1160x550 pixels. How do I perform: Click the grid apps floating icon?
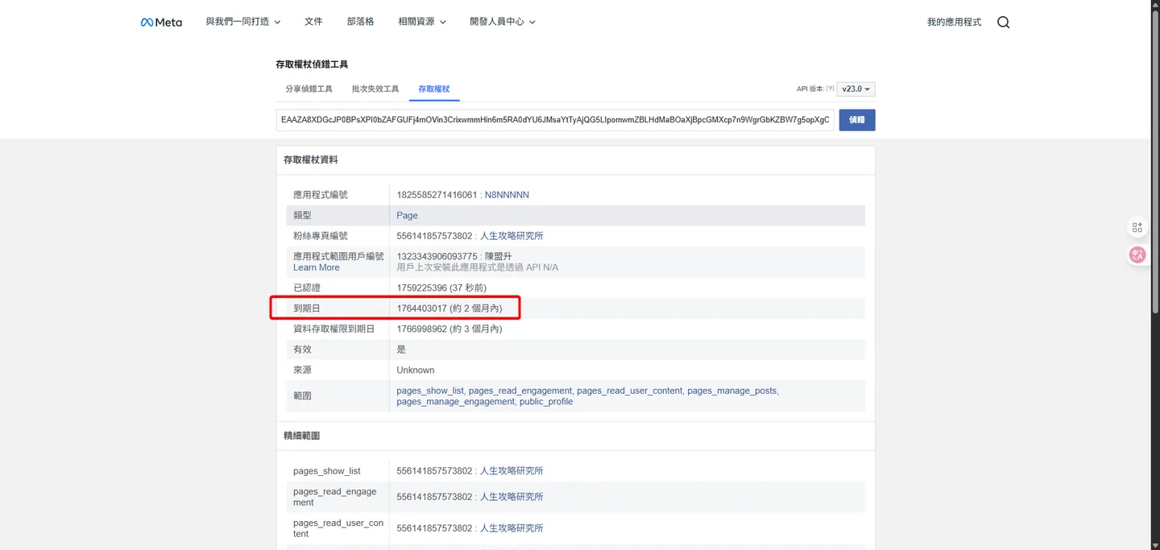(x=1137, y=228)
